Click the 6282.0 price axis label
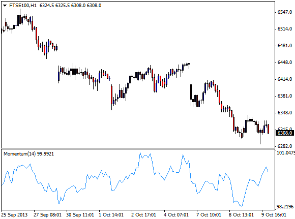This screenshot has height=219, width=295. click(x=285, y=146)
